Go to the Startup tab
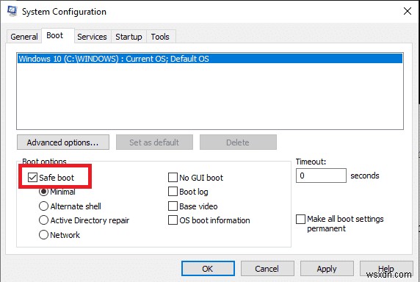The height and width of the screenshot is (282, 420). pyautogui.click(x=128, y=37)
